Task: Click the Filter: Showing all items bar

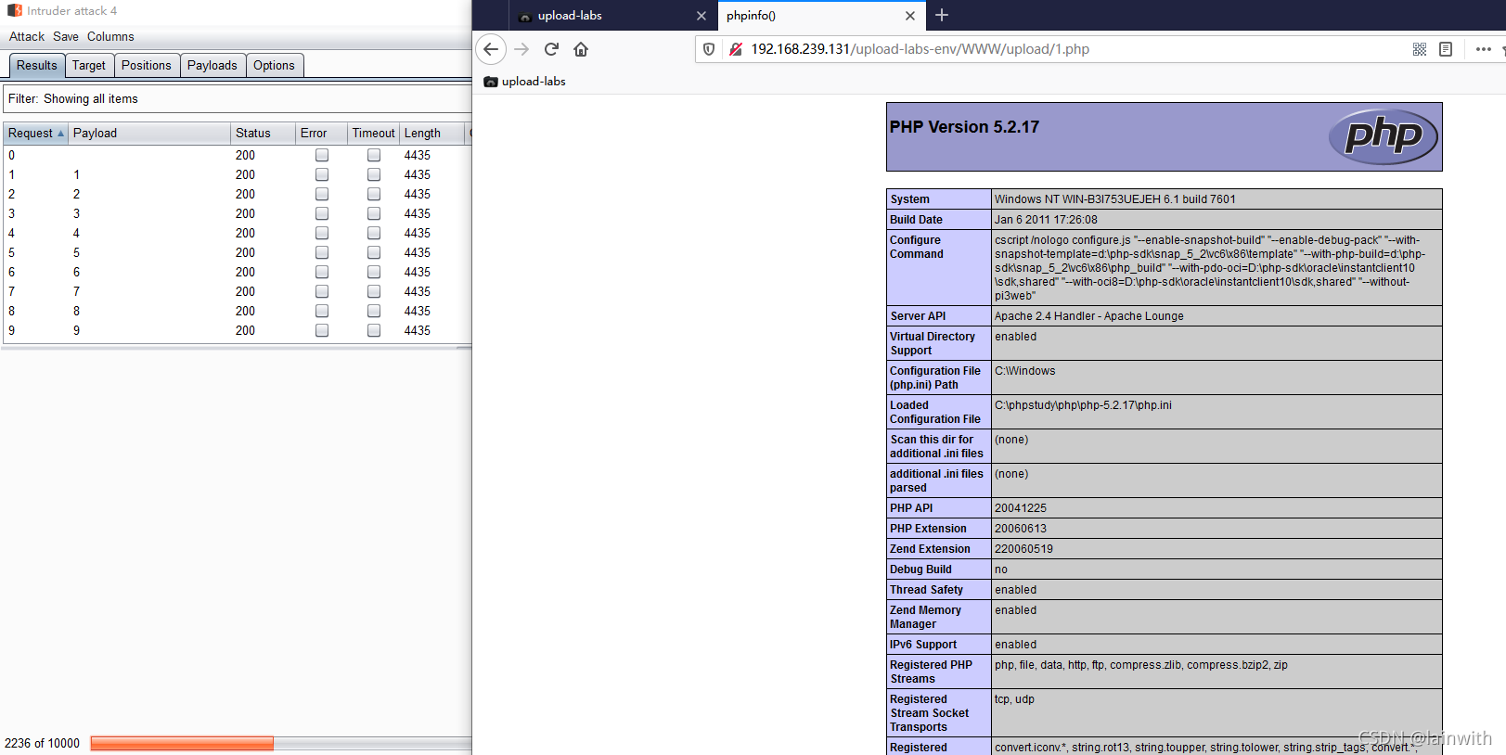Action: coord(238,99)
